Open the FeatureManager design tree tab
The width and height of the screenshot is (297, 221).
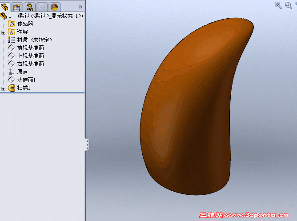[x=4, y=7]
